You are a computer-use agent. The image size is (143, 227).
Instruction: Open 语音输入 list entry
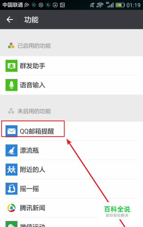[x=71, y=85]
